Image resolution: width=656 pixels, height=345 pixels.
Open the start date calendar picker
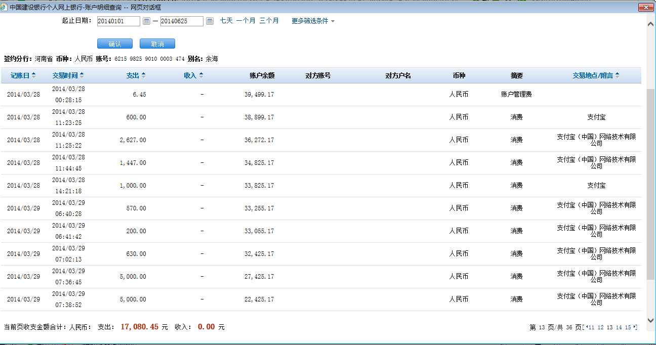point(146,21)
